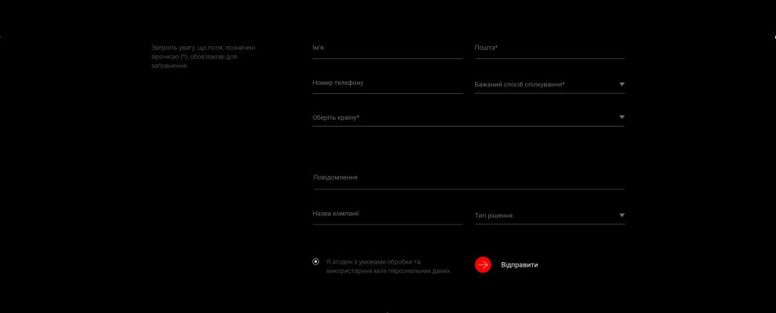Expand the Оберіть країну* country dropdown

point(468,117)
